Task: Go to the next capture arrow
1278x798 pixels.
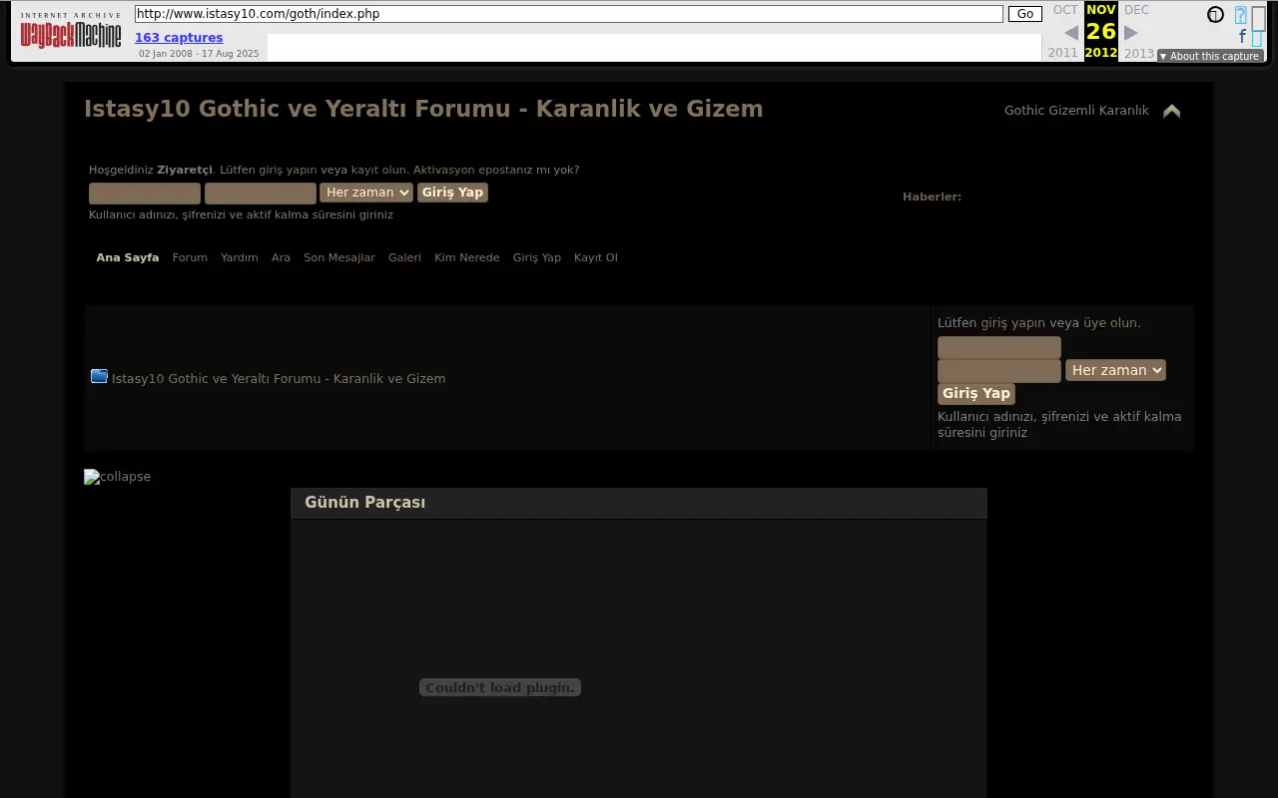Action: pos(1131,33)
